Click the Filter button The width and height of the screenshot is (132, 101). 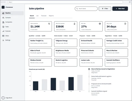[x=105, y=9]
